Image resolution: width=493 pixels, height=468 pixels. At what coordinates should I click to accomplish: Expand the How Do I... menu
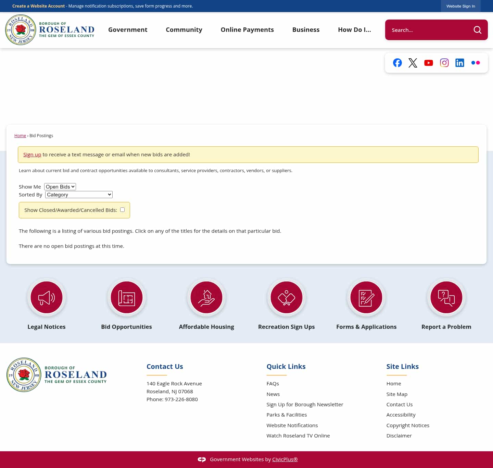(x=354, y=30)
